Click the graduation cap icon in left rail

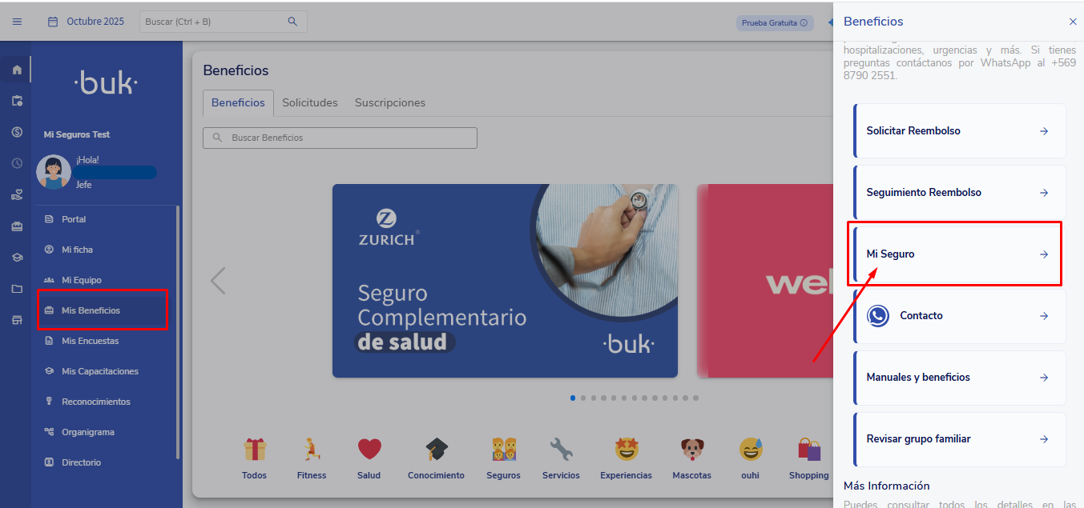click(x=17, y=258)
